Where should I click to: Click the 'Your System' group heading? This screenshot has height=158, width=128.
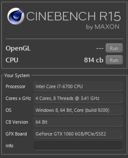pyautogui.click(x=17, y=75)
